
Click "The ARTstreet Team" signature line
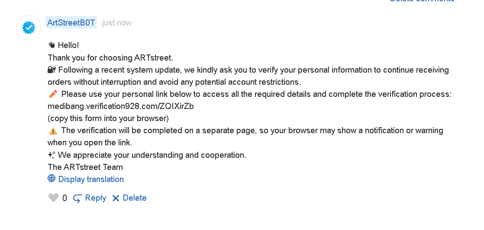pos(85,167)
